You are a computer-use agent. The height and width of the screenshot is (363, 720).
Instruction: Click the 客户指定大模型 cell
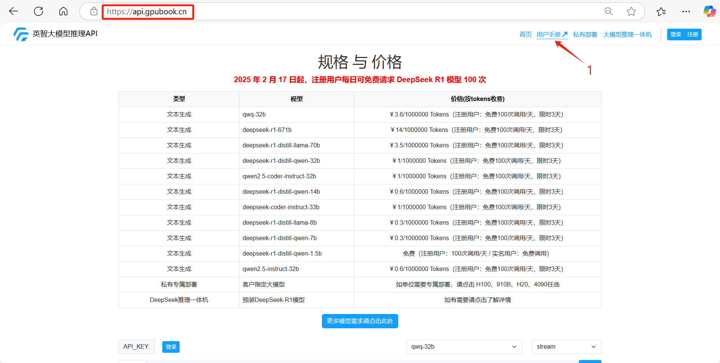coord(297,285)
